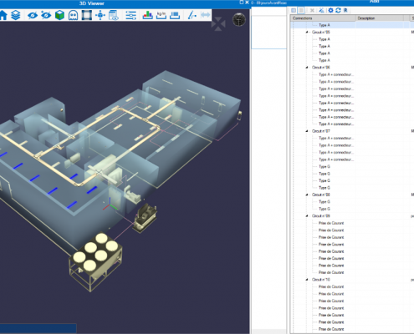Select the green 3D cube view icon
414x334 pixels.
[x=59, y=15]
